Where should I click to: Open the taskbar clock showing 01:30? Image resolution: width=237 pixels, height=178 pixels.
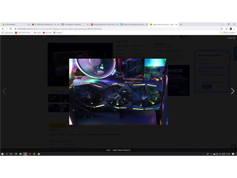[x=228, y=154]
